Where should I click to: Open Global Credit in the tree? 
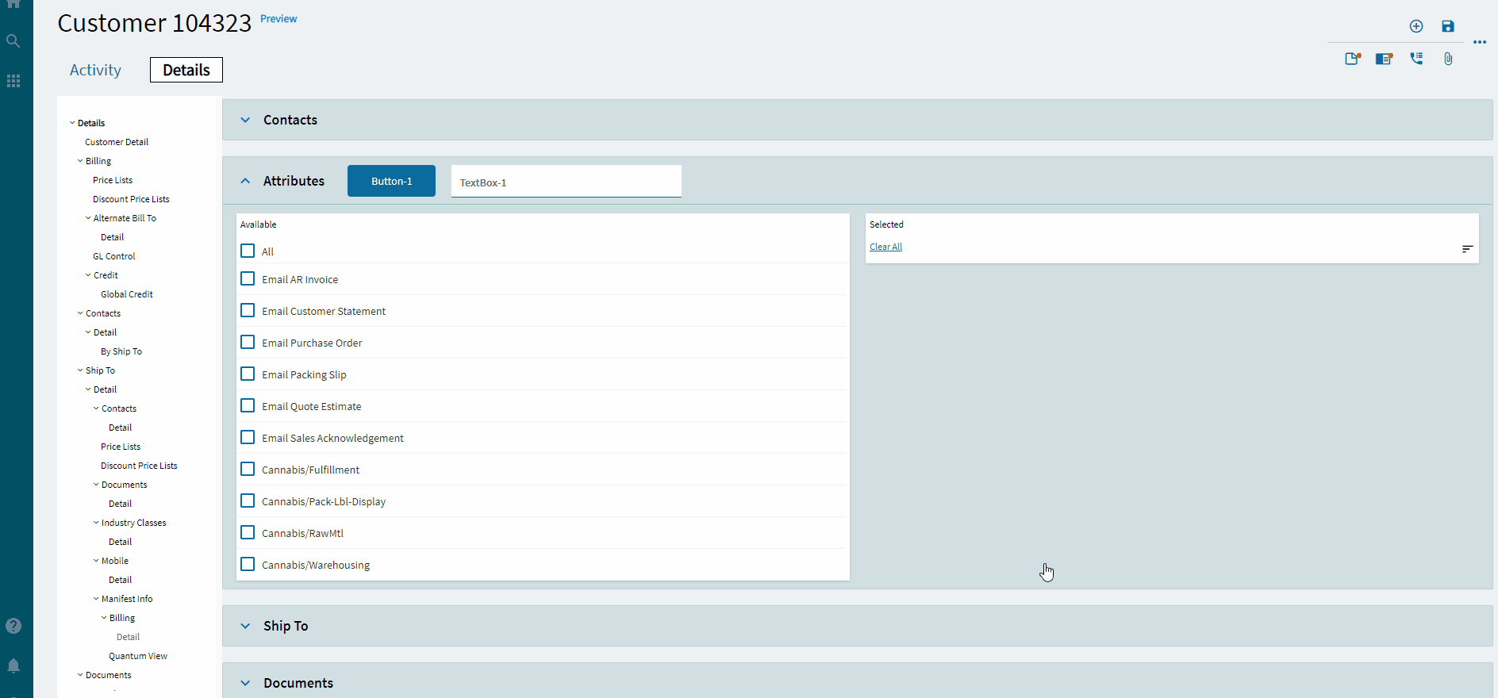pos(127,294)
